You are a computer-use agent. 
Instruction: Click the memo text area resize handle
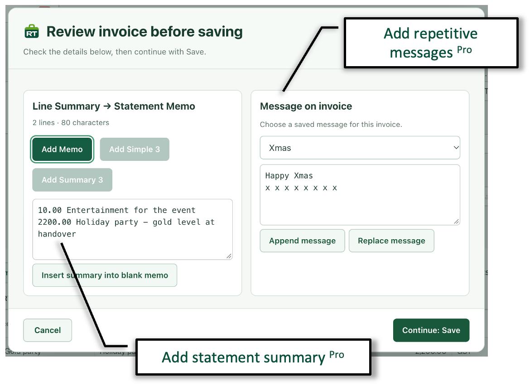229,256
